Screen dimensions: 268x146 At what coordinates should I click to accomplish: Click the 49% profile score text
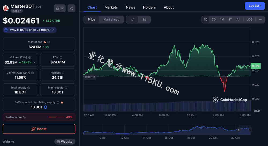pos(69,117)
